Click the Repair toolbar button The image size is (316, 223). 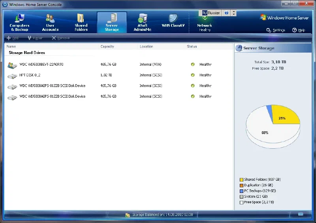pos(35,38)
